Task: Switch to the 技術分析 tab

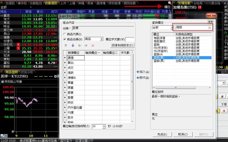Action: (x=27, y=72)
